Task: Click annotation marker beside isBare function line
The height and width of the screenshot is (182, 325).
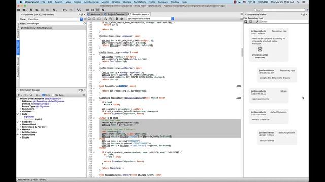Action: pyautogui.click(x=238, y=86)
